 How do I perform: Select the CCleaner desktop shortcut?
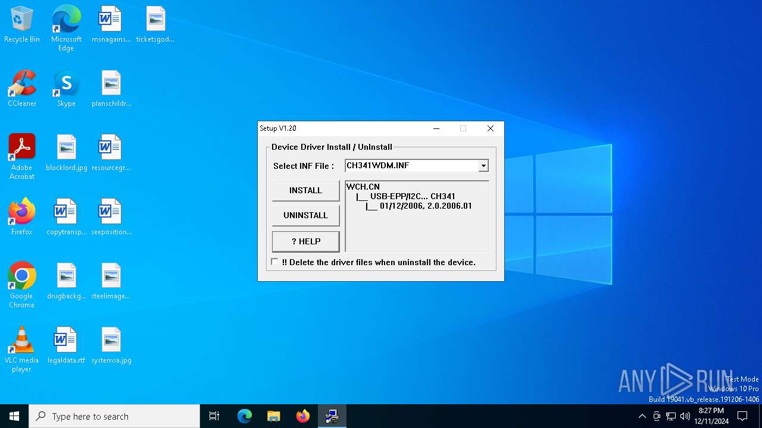pos(22,89)
